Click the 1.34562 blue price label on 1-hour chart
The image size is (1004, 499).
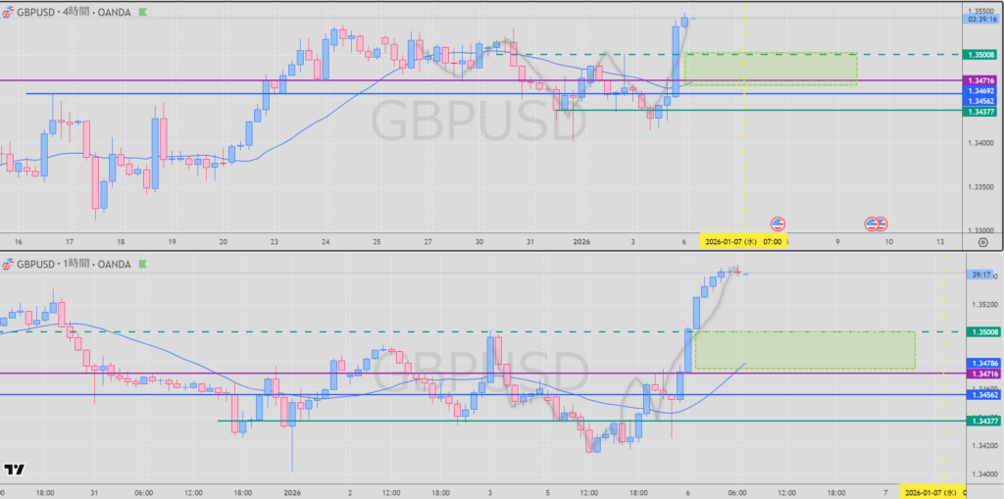(x=981, y=394)
